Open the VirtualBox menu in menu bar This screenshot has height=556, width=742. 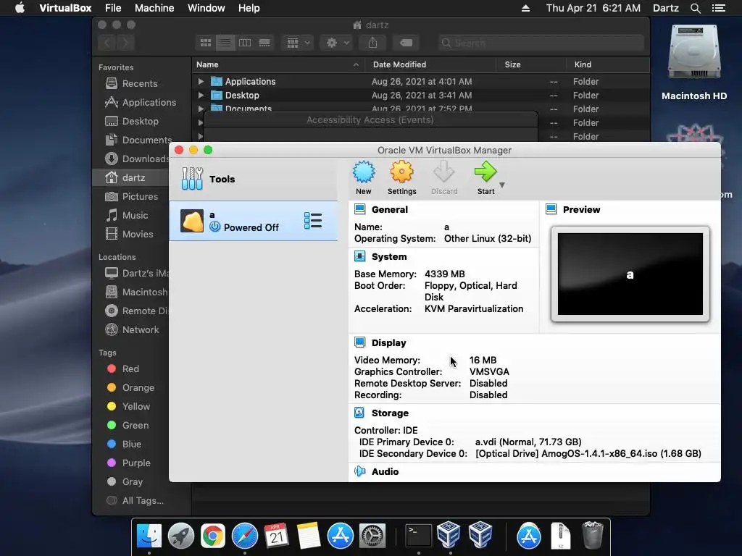pos(65,8)
